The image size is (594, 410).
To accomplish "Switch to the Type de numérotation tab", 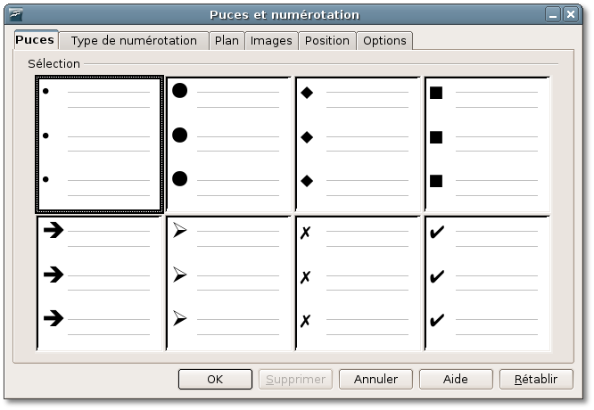I will [x=134, y=40].
